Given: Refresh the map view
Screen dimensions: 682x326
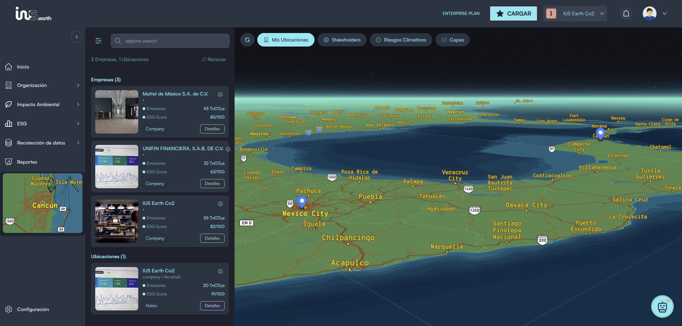Looking at the screenshot, I should tap(247, 40).
